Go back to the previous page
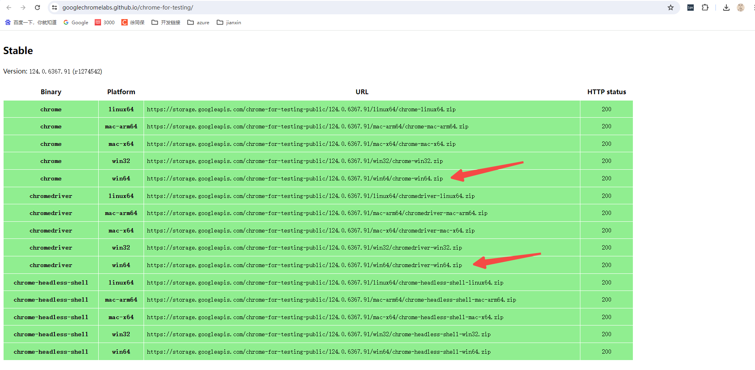Screen dimensions: 755x370 pyautogui.click(x=9, y=7)
